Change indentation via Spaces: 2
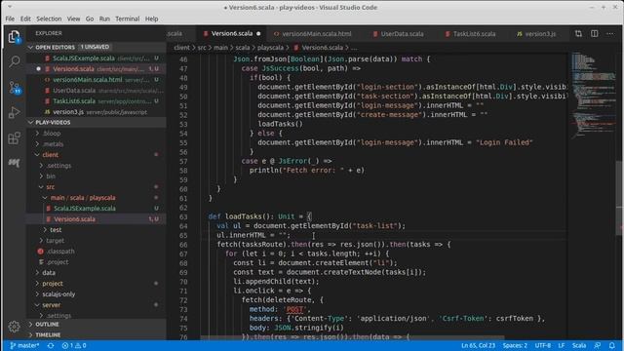624x351 pixels. point(515,345)
